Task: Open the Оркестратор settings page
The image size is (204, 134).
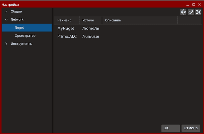Action: pyautogui.click(x=25, y=36)
